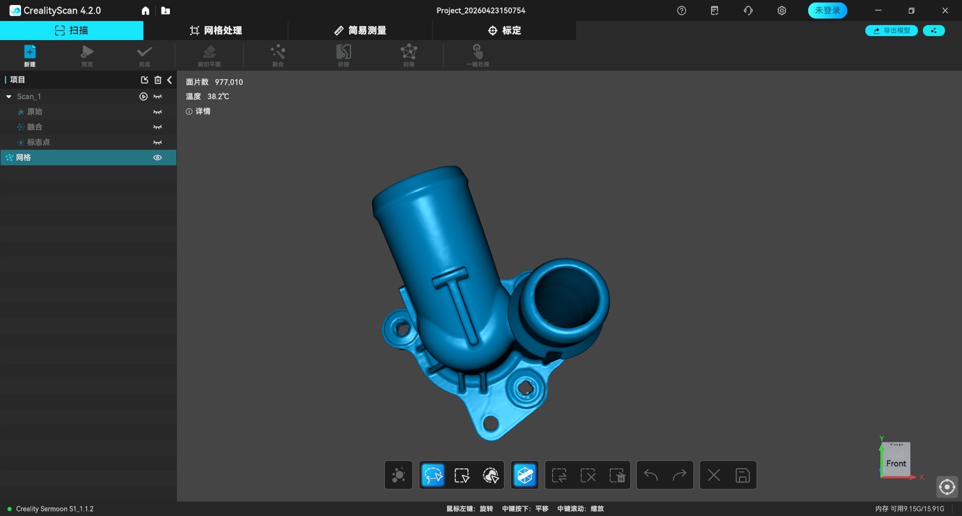
Task: Open the point display settings icon
Action: pyautogui.click(x=398, y=475)
